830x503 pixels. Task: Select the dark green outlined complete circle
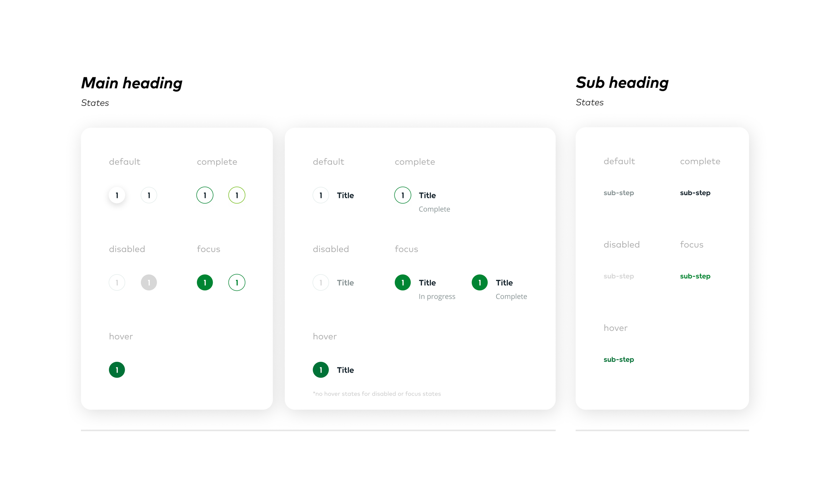click(205, 195)
